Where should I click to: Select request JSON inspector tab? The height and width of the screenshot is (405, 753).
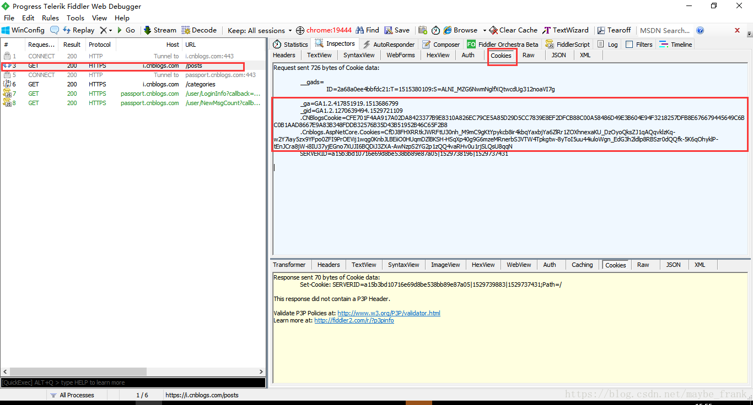point(559,55)
